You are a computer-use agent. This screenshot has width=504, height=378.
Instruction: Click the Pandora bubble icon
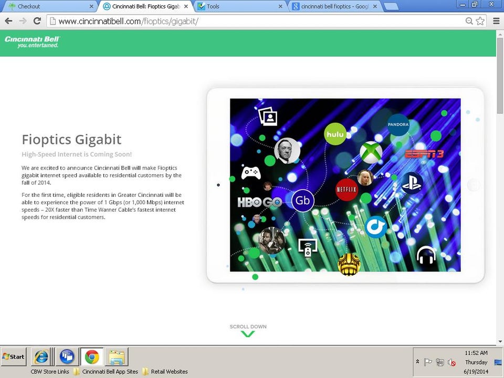click(398, 125)
